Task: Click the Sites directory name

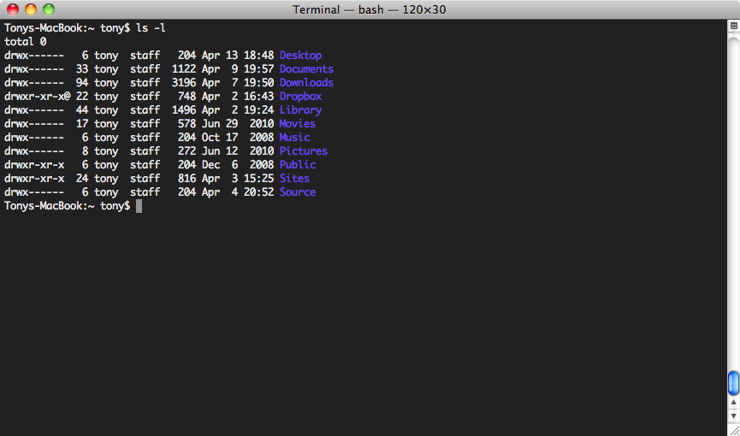Action: pos(294,179)
